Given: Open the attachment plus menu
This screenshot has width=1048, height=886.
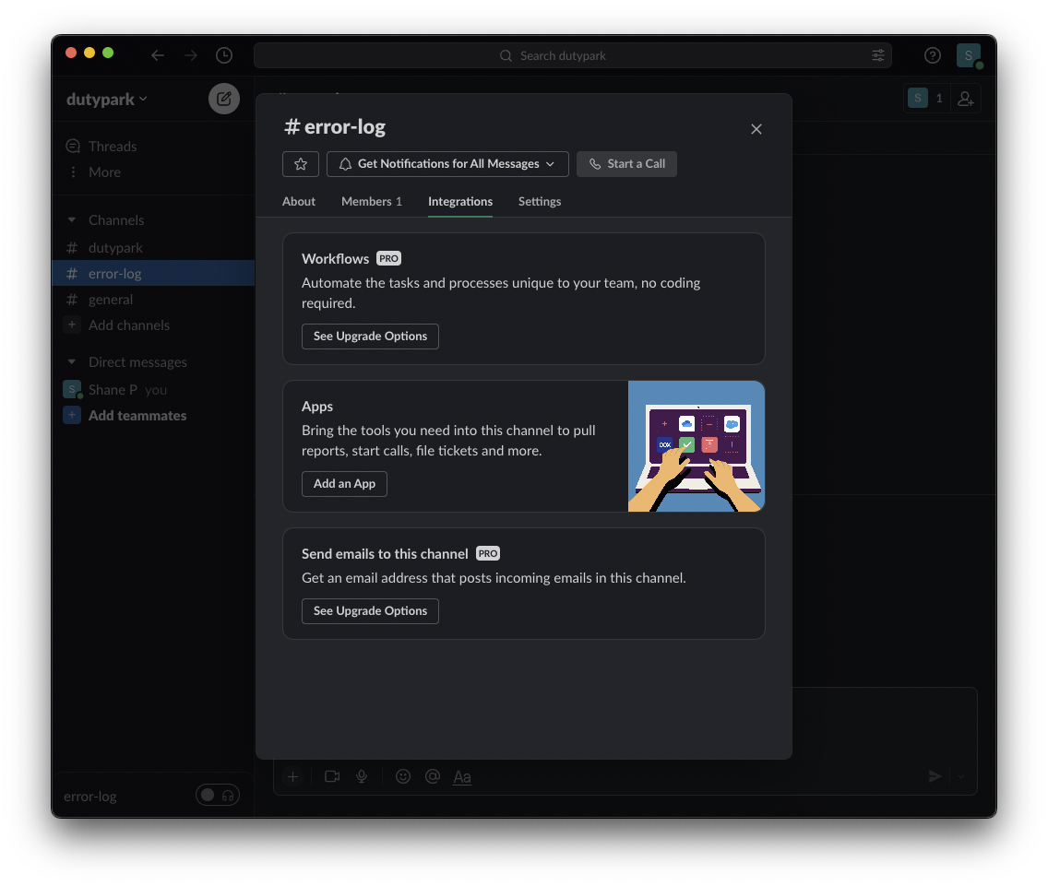Looking at the screenshot, I should (292, 776).
